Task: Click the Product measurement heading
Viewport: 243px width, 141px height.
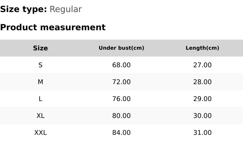Action: pyautogui.click(x=53, y=27)
